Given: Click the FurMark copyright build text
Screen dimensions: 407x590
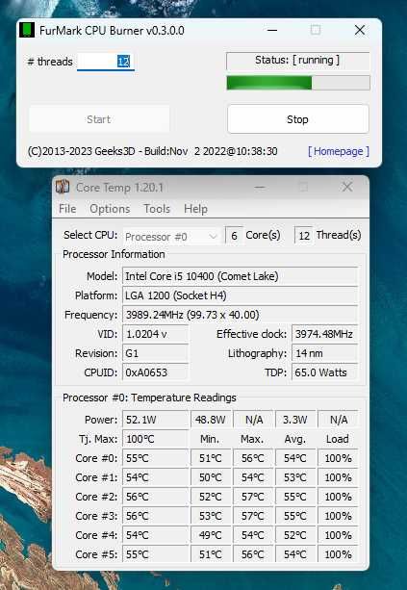Looking at the screenshot, I should click(x=153, y=151).
